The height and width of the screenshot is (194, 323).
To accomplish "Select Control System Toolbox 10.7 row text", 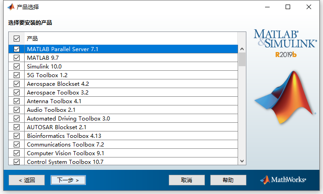I will pyautogui.click(x=65, y=162).
